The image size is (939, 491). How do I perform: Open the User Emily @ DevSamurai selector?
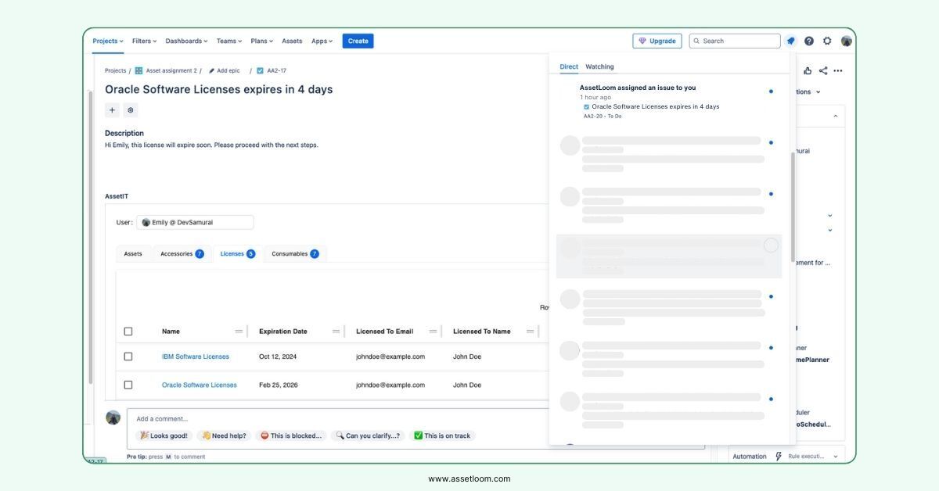pyautogui.click(x=195, y=222)
